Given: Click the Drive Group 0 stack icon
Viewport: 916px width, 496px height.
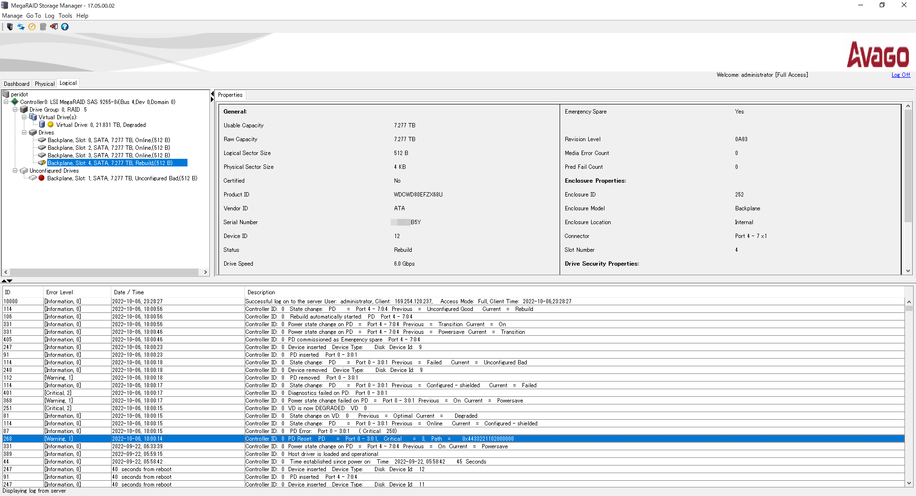Looking at the screenshot, I should pyautogui.click(x=24, y=110).
